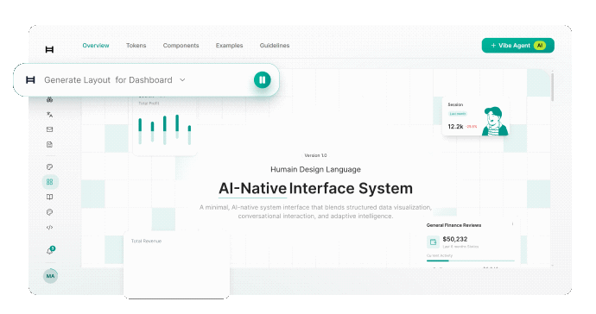
Task: Click the wallet icon beside $50,232
Action: [x=433, y=242]
